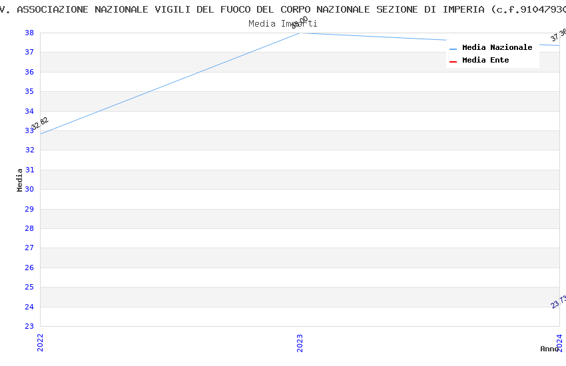Click the 2023 x-axis label

point(300,343)
